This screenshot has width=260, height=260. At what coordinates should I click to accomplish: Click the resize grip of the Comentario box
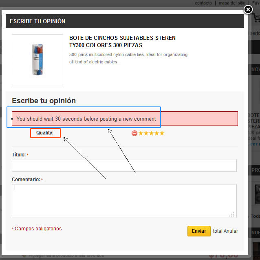click(x=232, y=214)
